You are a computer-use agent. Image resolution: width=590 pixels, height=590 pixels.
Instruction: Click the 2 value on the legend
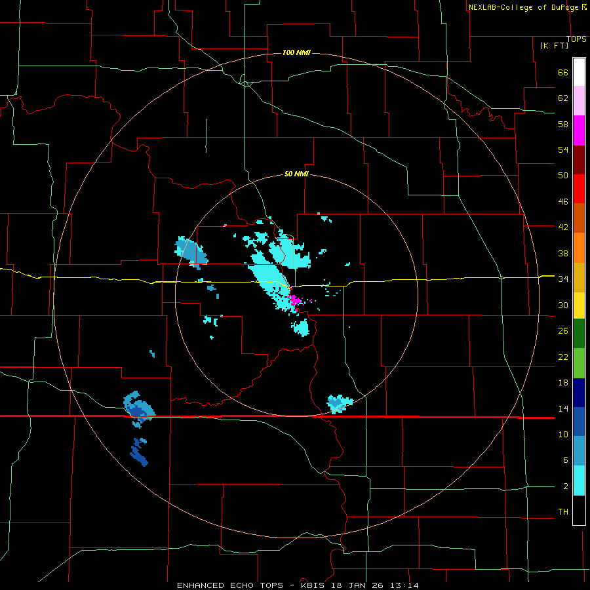click(565, 486)
